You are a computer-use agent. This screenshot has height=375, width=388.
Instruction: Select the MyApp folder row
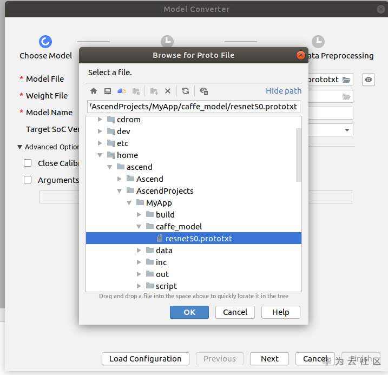[194, 202]
